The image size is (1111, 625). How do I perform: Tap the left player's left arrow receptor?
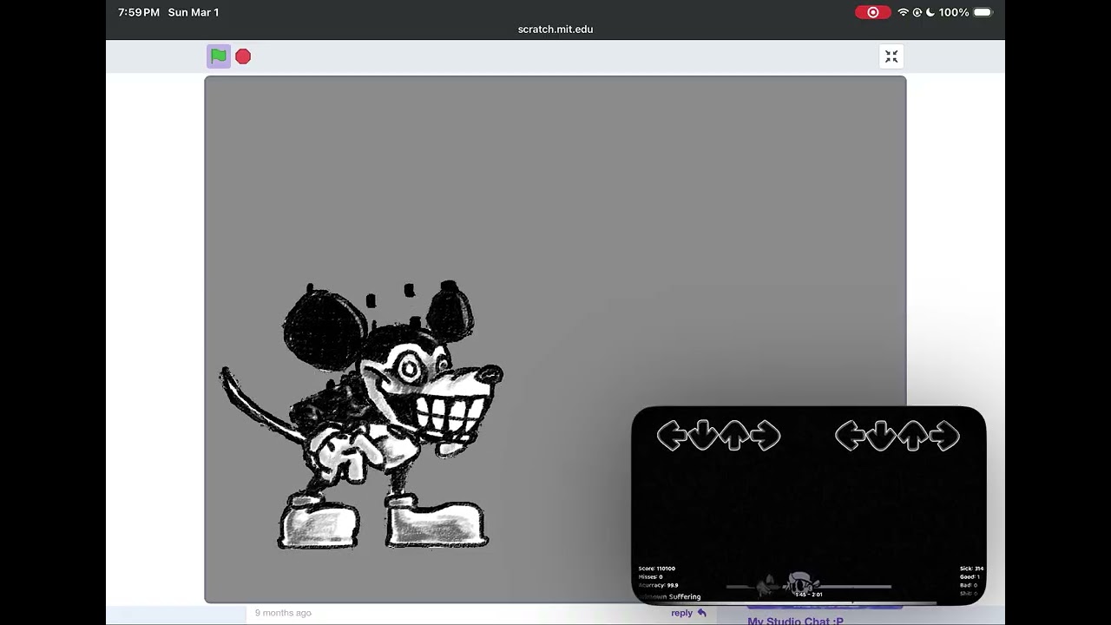pyautogui.click(x=671, y=435)
